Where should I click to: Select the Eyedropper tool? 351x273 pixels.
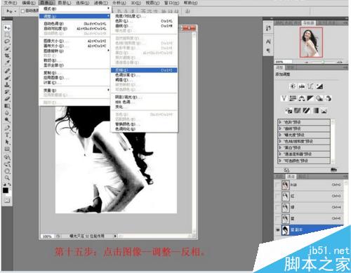(x=7, y=62)
